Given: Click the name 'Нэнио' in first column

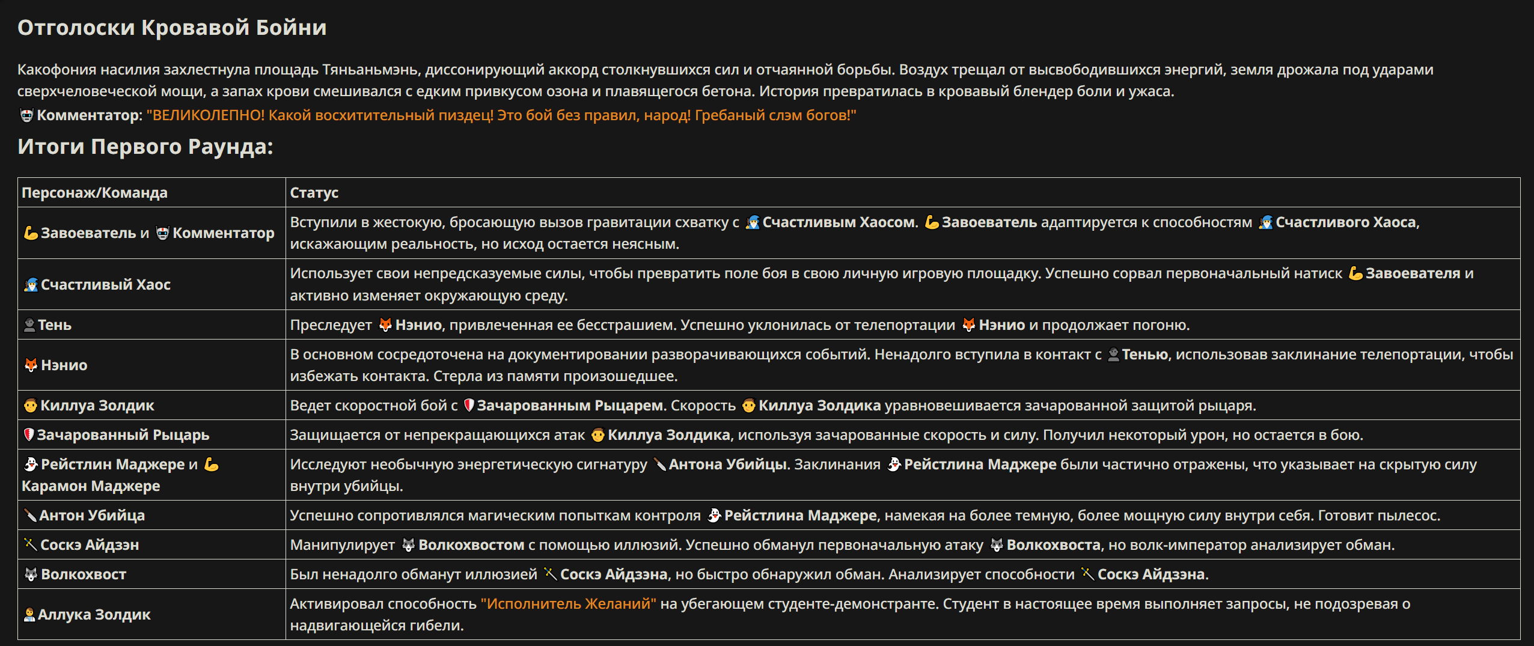Looking at the screenshot, I should [64, 365].
